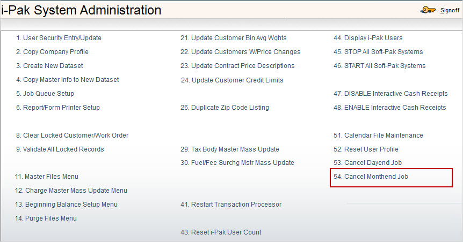Open the Purge Files Menu
The height and width of the screenshot is (242, 463).
coord(46,218)
